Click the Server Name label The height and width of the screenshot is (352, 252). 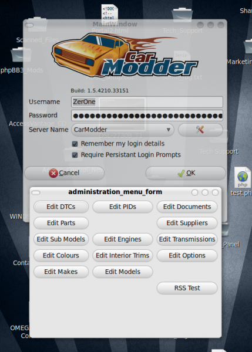point(48,130)
